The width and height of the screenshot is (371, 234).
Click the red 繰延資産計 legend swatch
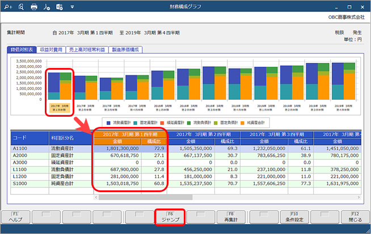[x=162, y=123]
